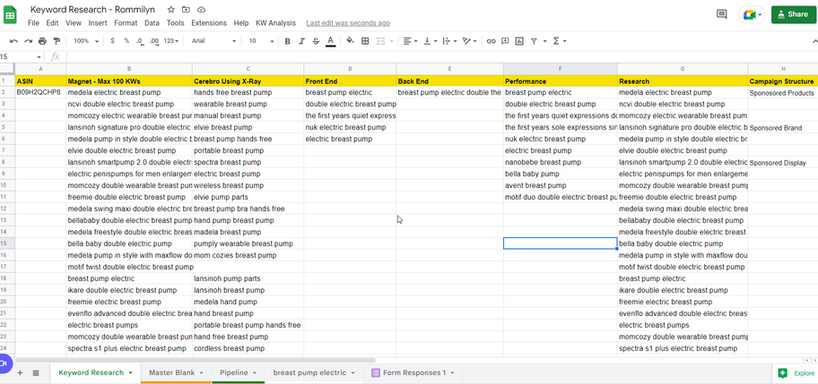Toggle bold formatting
The image size is (818, 384).
(x=287, y=41)
